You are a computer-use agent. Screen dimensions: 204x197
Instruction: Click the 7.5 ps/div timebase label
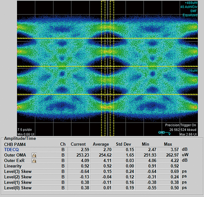pos(25,130)
